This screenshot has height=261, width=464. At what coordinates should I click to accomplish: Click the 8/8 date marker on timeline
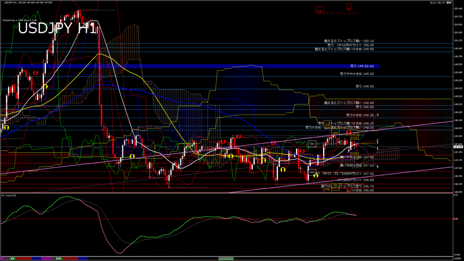click(12, 258)
